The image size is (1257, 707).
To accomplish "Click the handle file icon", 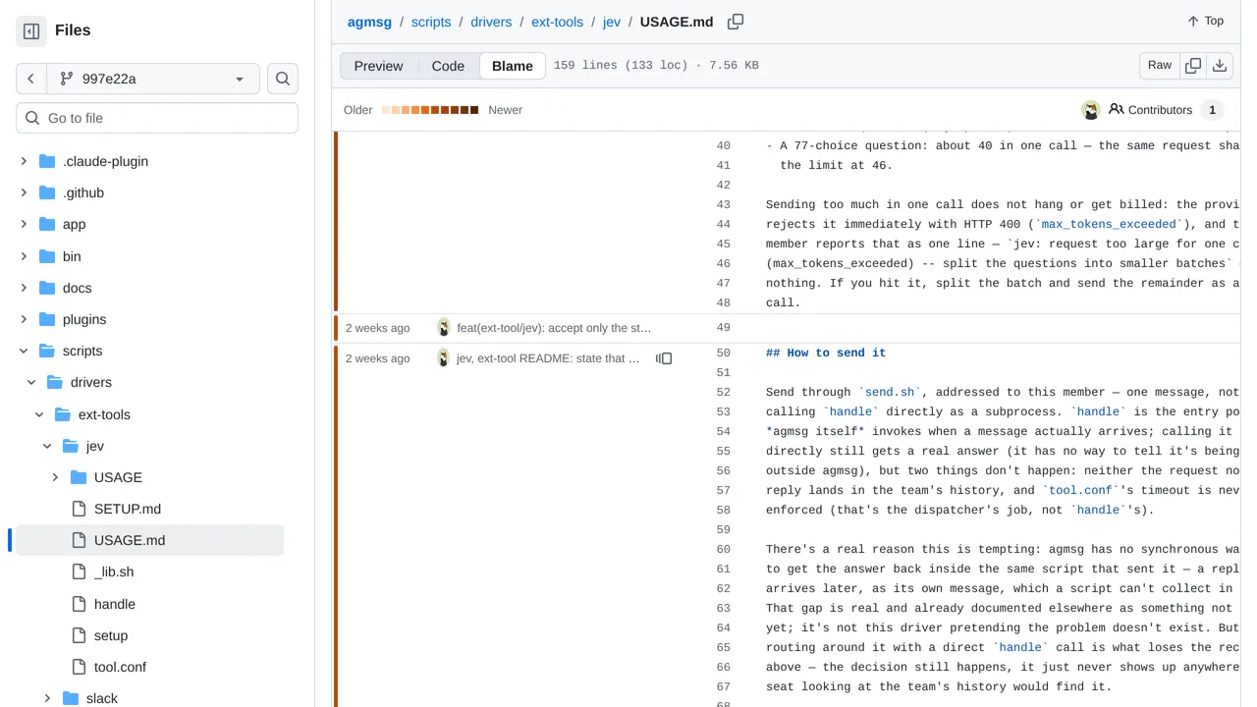I will (80, 604).
